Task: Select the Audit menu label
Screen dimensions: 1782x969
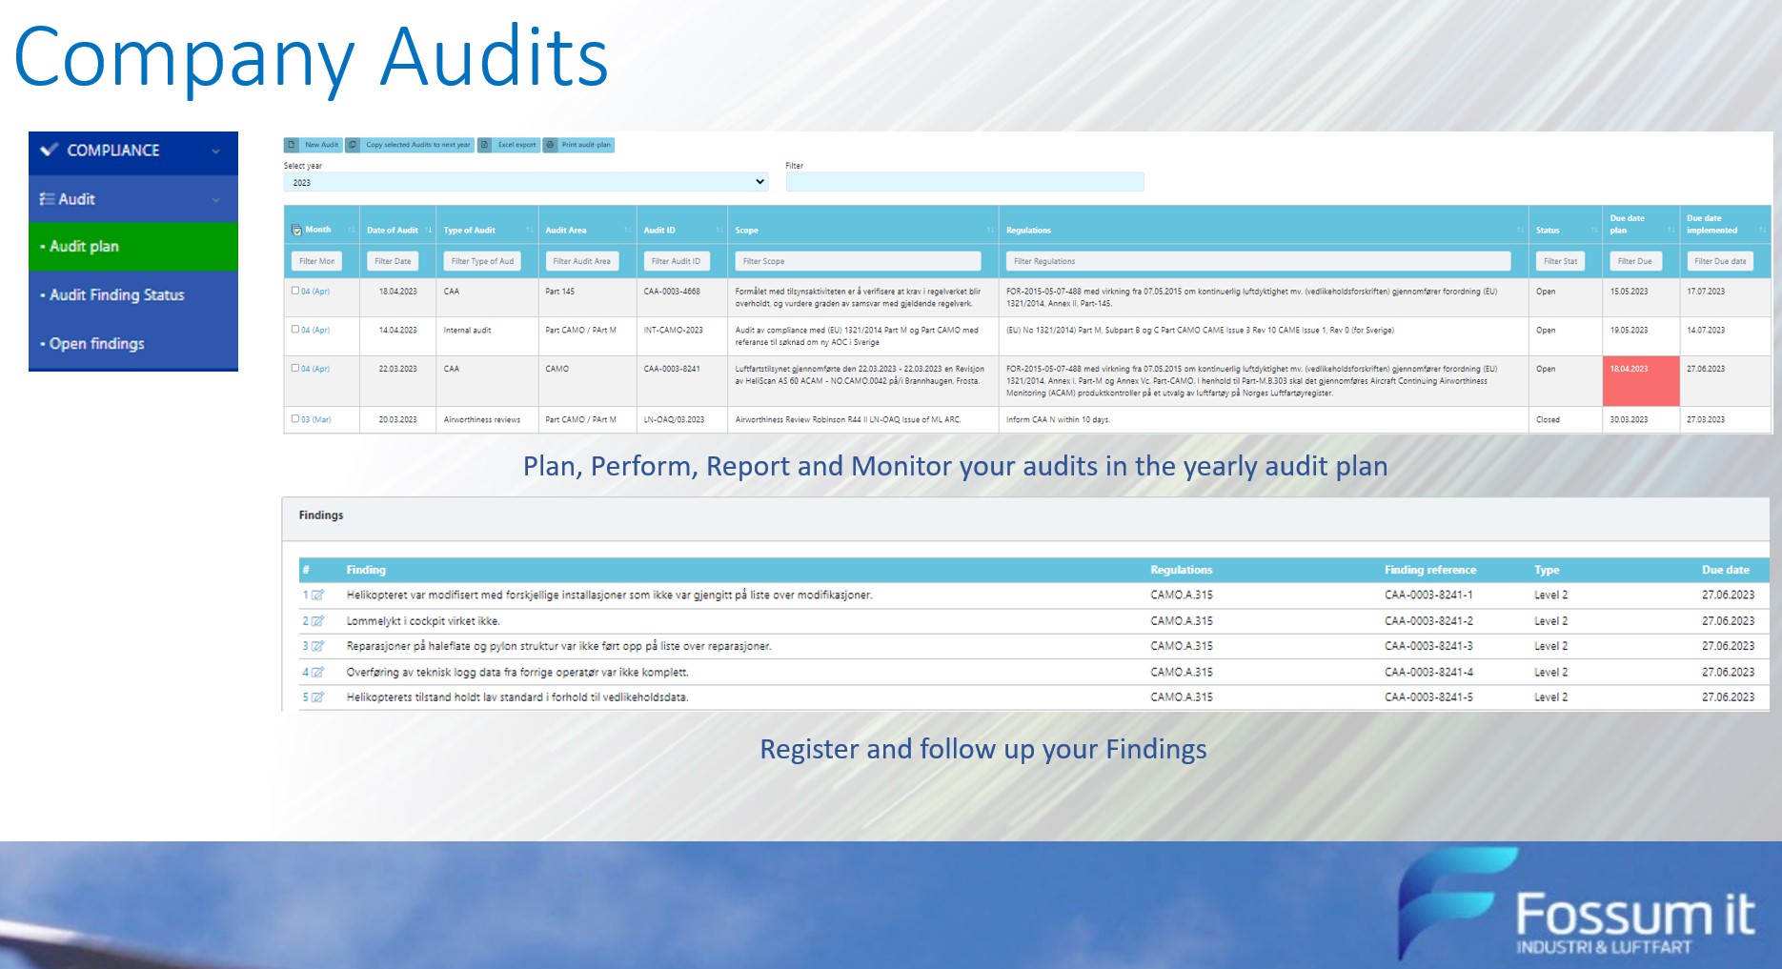Action: (76, 199)
